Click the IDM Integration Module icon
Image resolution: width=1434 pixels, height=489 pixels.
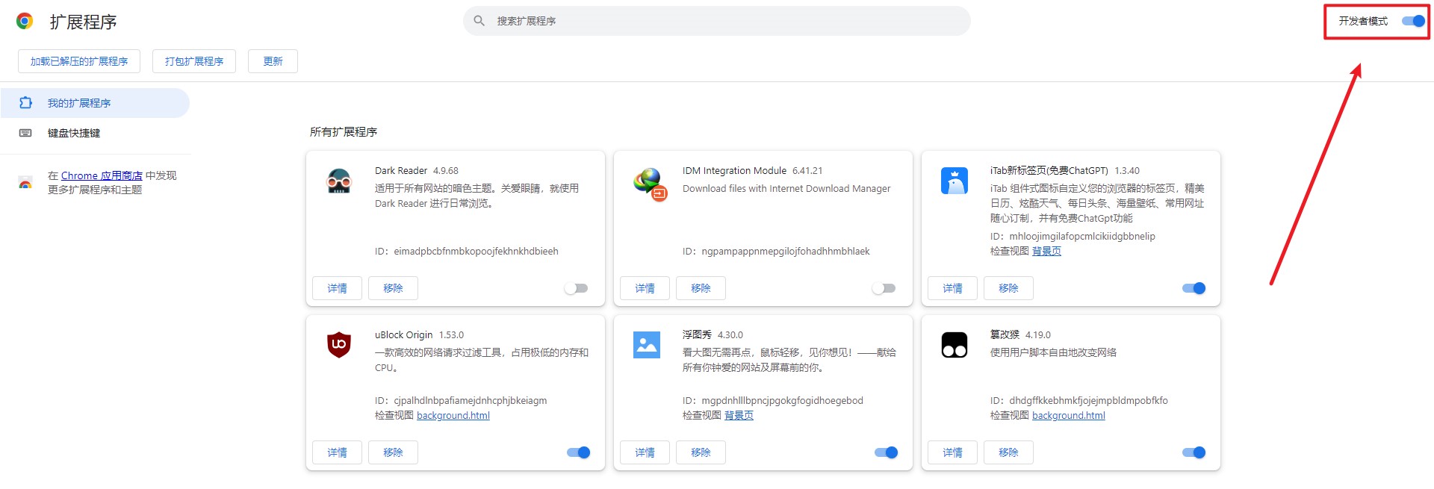click(649, 184)
